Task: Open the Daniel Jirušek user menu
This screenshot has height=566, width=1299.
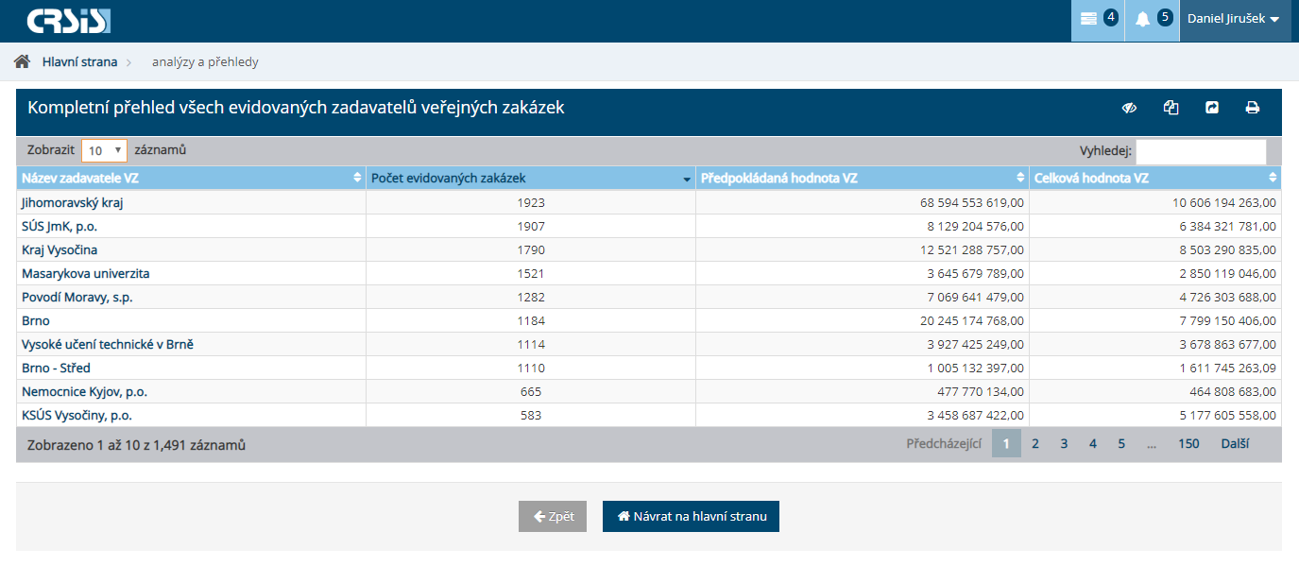Action: (x=1233, y=19)
